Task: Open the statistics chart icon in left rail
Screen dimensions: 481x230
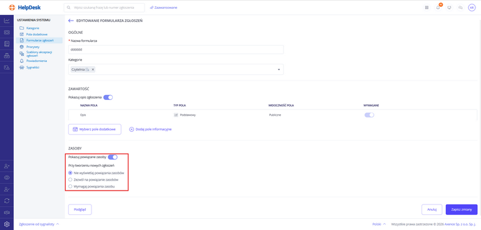Action: [x=7, y=21]
